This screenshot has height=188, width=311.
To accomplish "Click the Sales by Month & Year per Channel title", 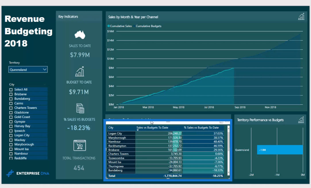I will click(133, 17).
